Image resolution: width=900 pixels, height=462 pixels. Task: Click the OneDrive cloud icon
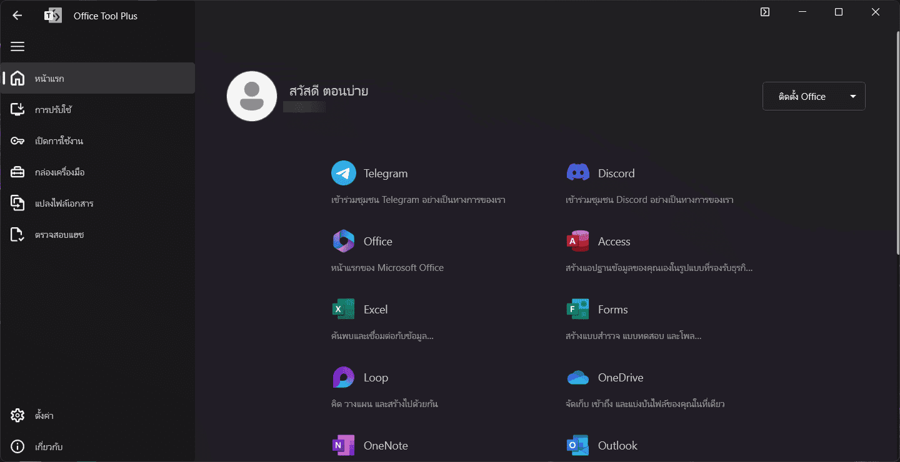(578, 378)
